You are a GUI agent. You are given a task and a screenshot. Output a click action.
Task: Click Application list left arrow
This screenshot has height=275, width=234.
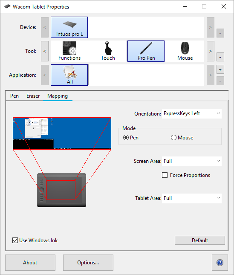(x=45, y=75)
